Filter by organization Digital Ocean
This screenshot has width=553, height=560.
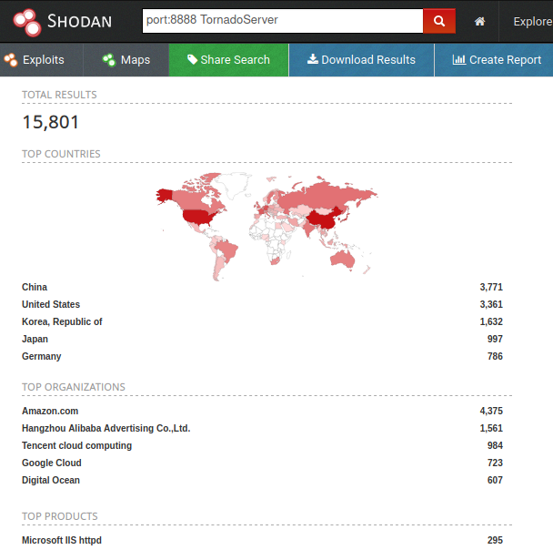tap(51, 480)
